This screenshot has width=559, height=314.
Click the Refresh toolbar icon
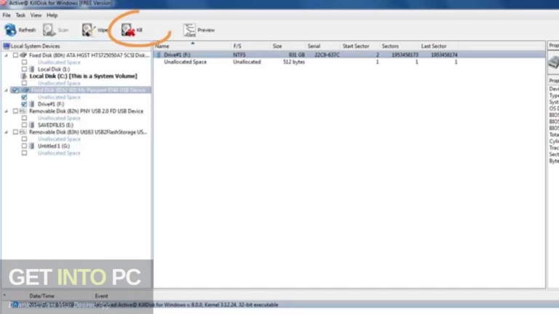pyautogui.click(x=10, y=30)
